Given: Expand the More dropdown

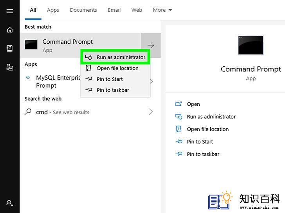Looking at the screenshot, I should click(162, 10).
